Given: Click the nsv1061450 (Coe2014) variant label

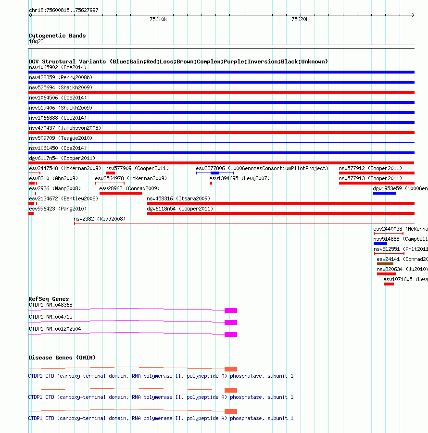Looking at the screenshot, I should click(58, 148).
